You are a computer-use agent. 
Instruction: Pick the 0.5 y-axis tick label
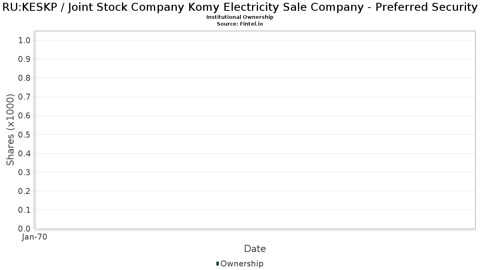click(24, 134)
